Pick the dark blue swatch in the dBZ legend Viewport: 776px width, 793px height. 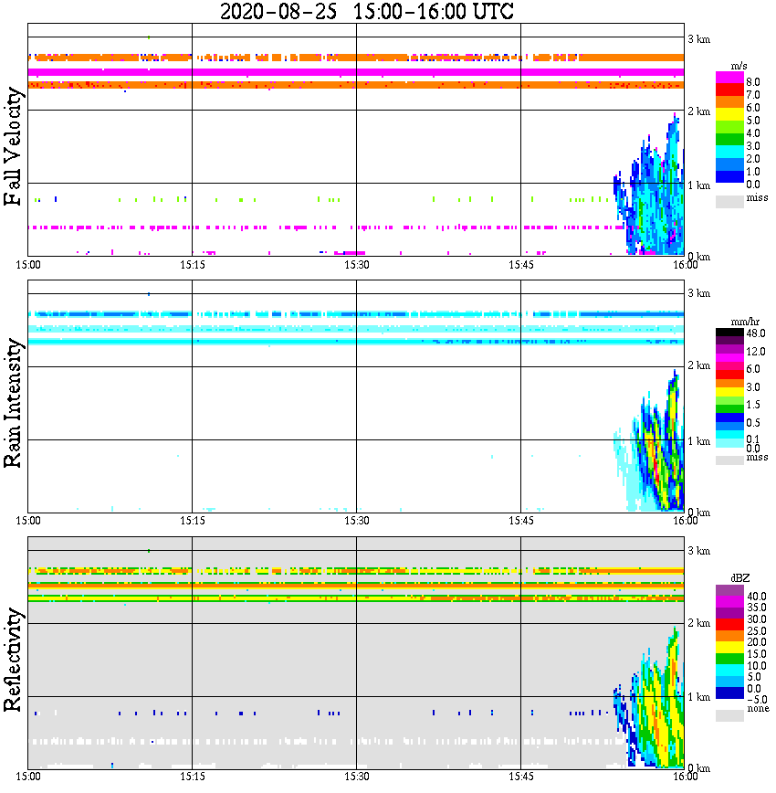(x=729, y=693)
